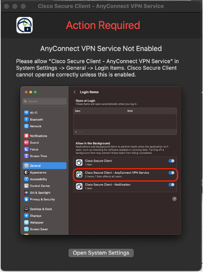Toggle Cisco Secure Client background switch
The height and width of the screenshot is (272, 203).
pos(171,161)
